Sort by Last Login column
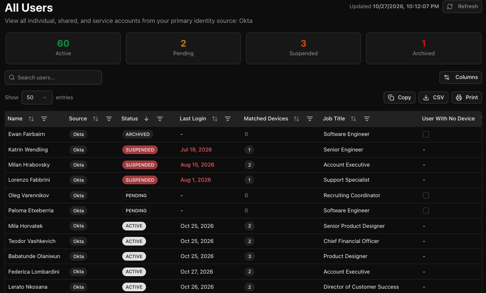This screenshot has height=293, width=486. pos(214,119)
